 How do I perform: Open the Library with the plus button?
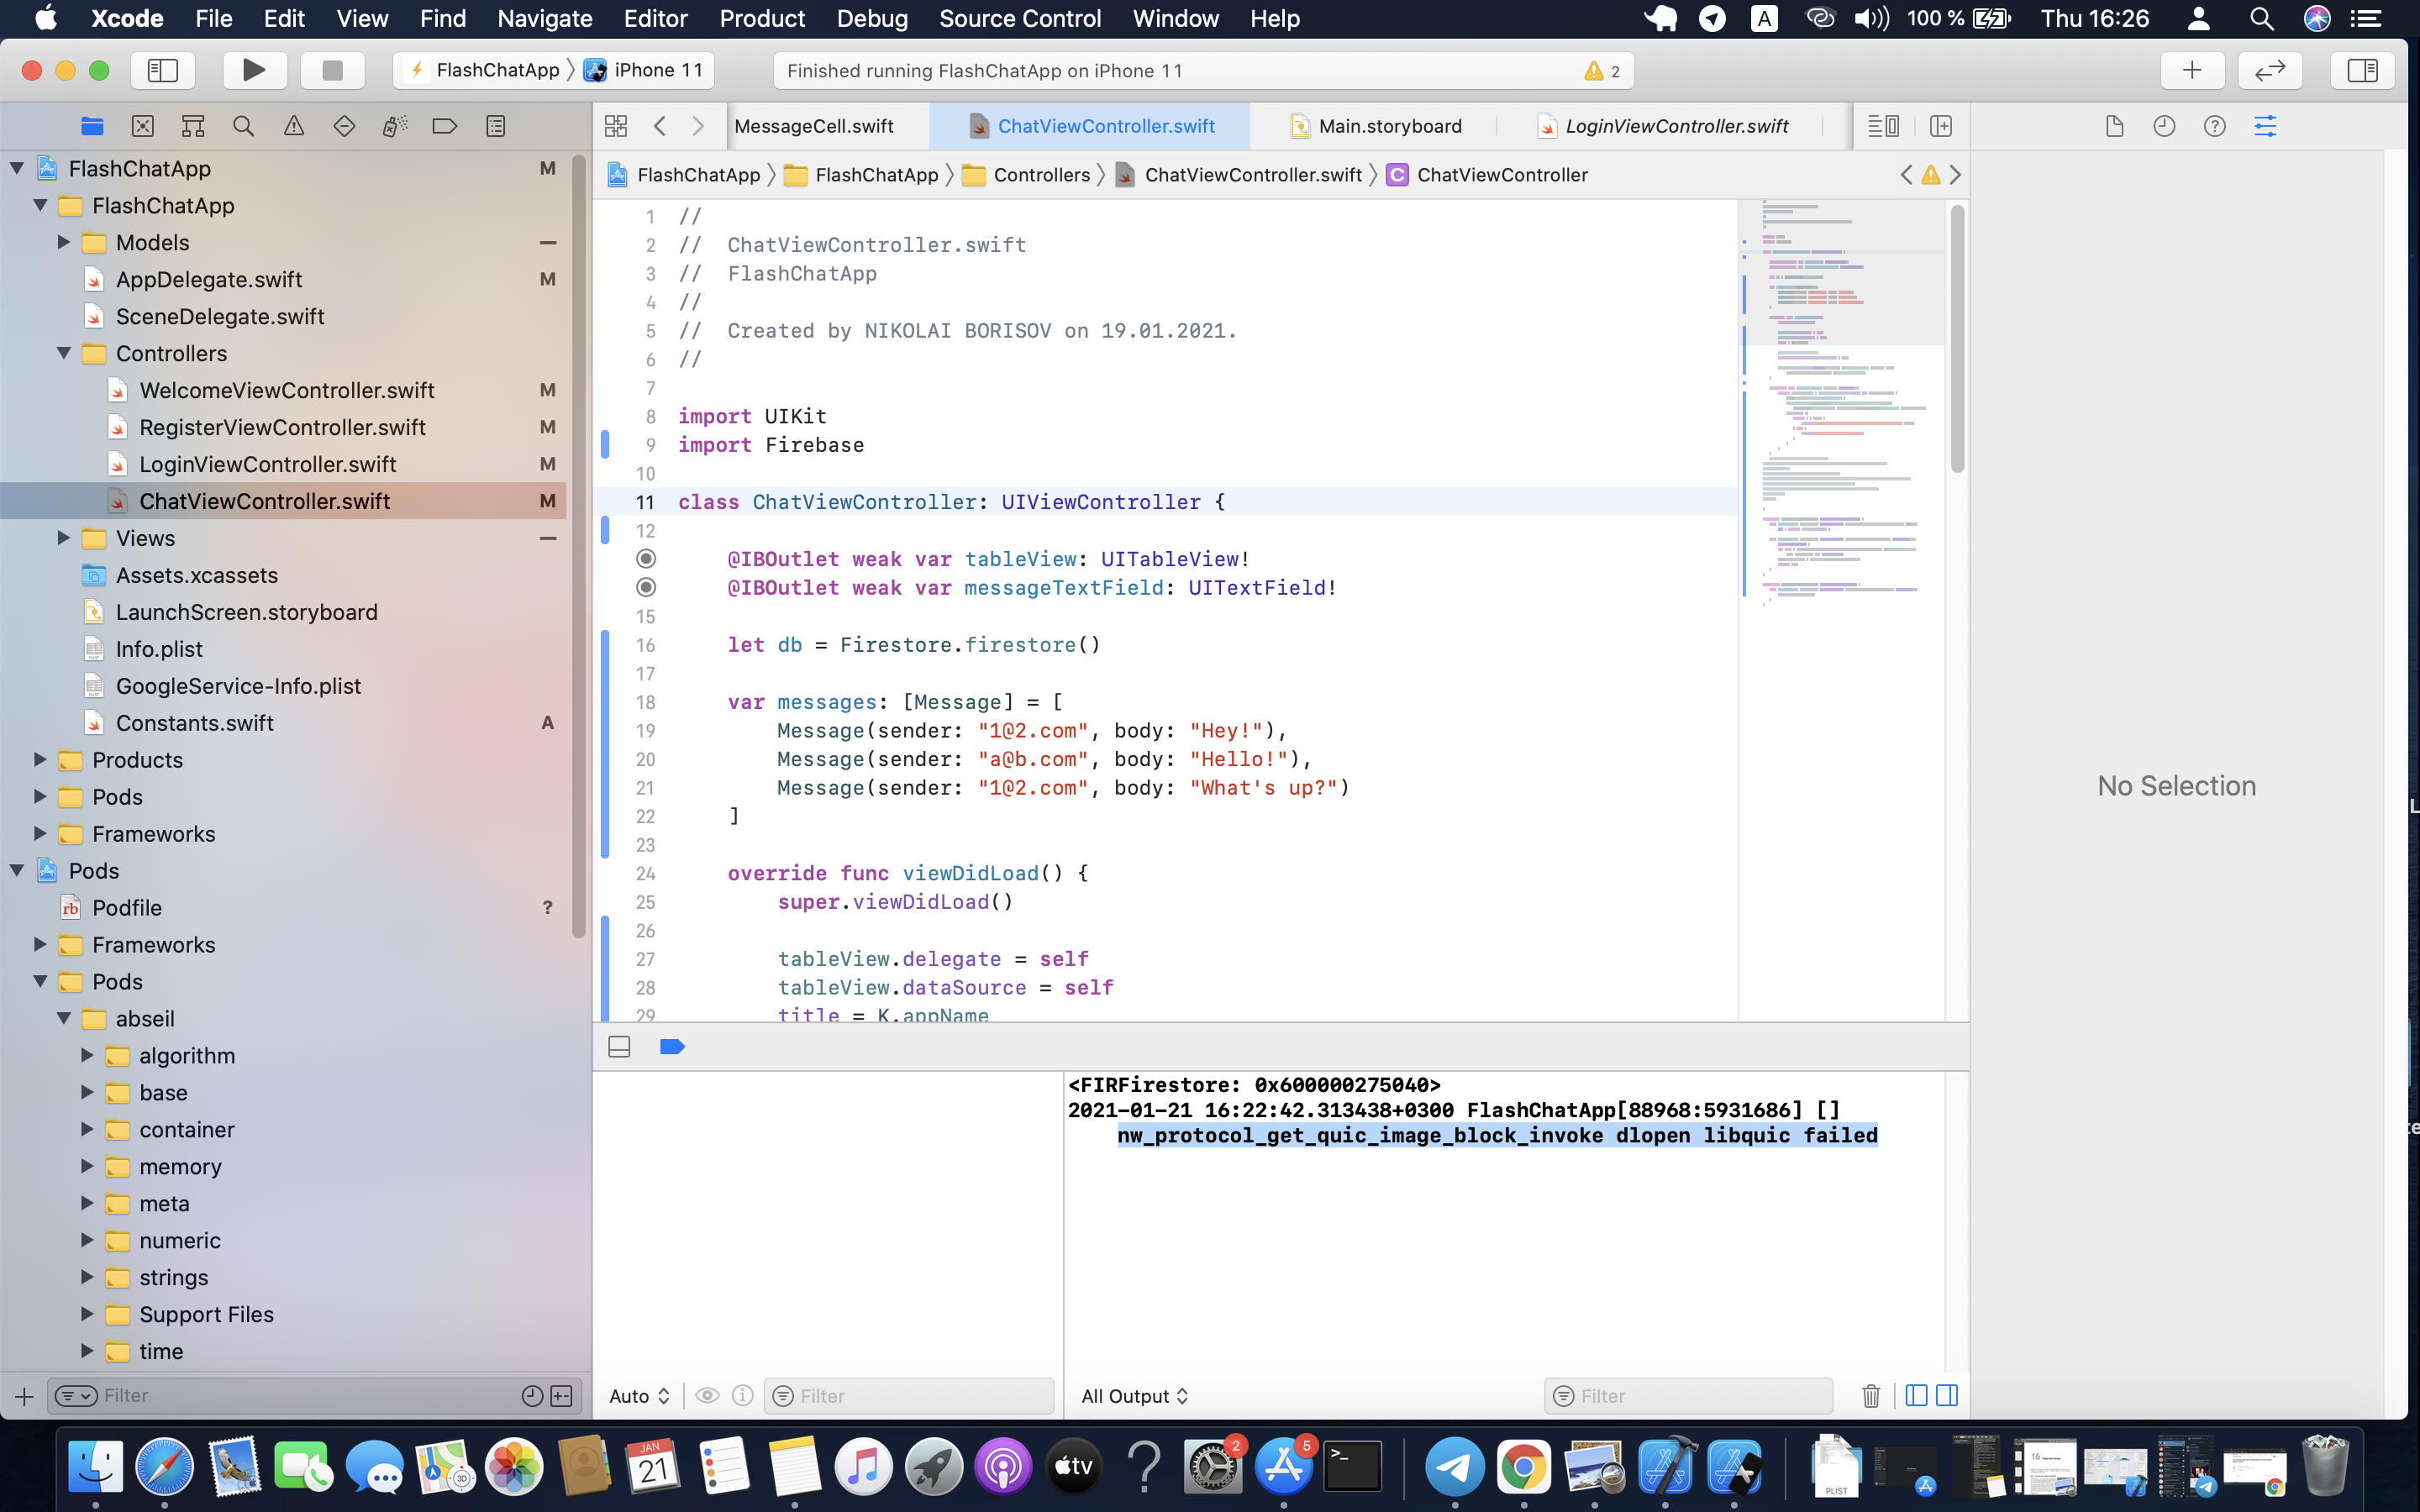tap(2192, 70)
